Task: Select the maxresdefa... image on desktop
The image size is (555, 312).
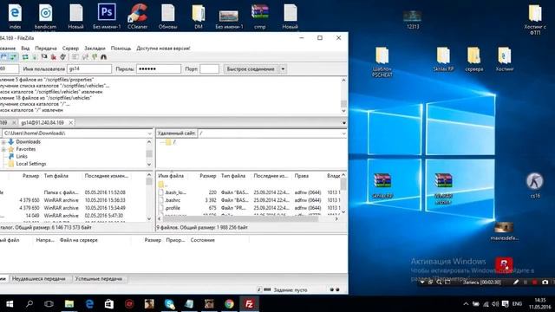Action: [x=504, y=231]
